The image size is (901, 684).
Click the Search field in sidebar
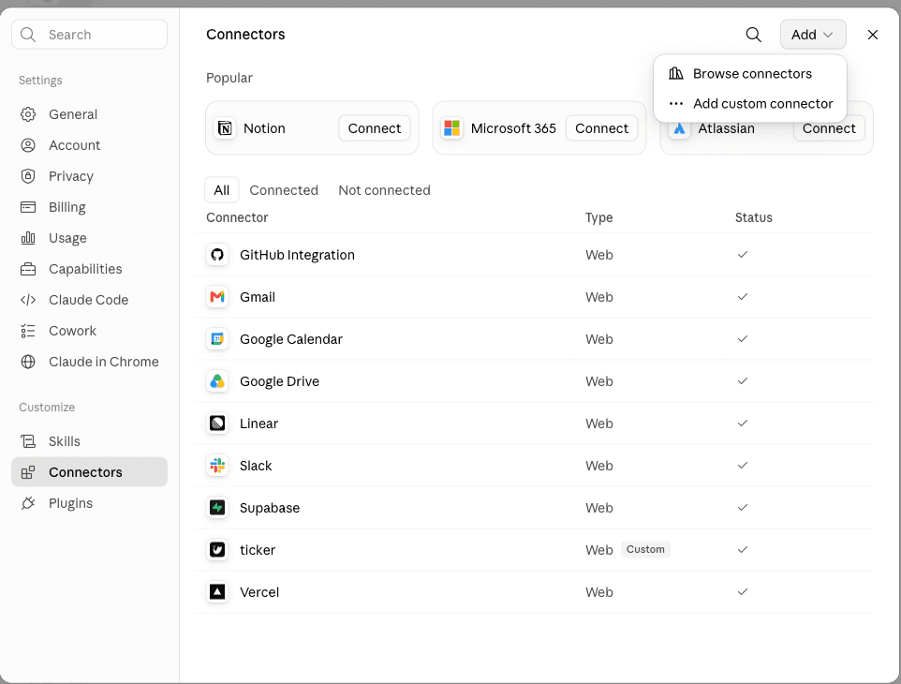tap(90, 35)
